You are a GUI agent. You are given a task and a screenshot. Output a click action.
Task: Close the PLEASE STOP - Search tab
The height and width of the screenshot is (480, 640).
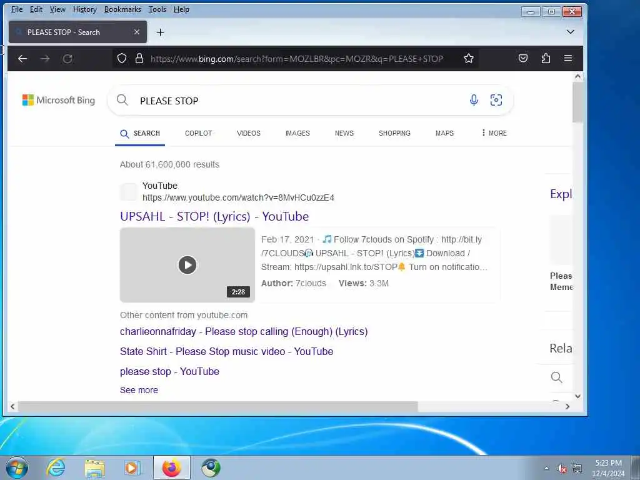tap(137, 32)
